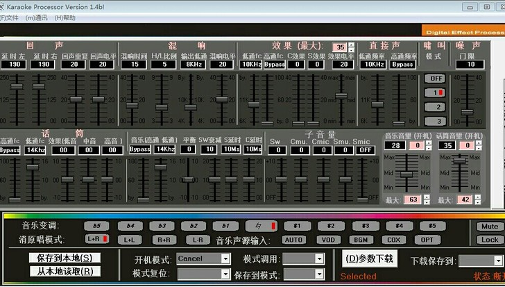Increase 效果(最大) value 35 with up arrow
This screenshot has height=287, width=505.
352,45
